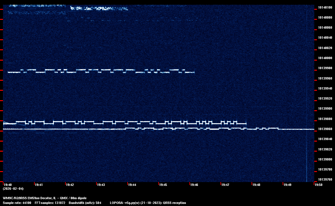Select the 19:45 time marker
Viewport: 335px width, 206px height.
tap(163, 185)
